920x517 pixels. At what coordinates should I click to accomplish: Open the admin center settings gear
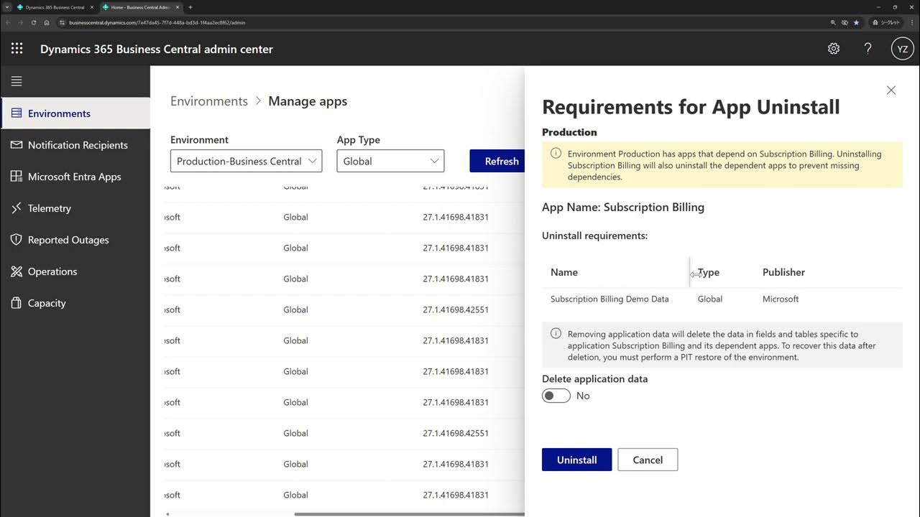[x=833, y=48]
